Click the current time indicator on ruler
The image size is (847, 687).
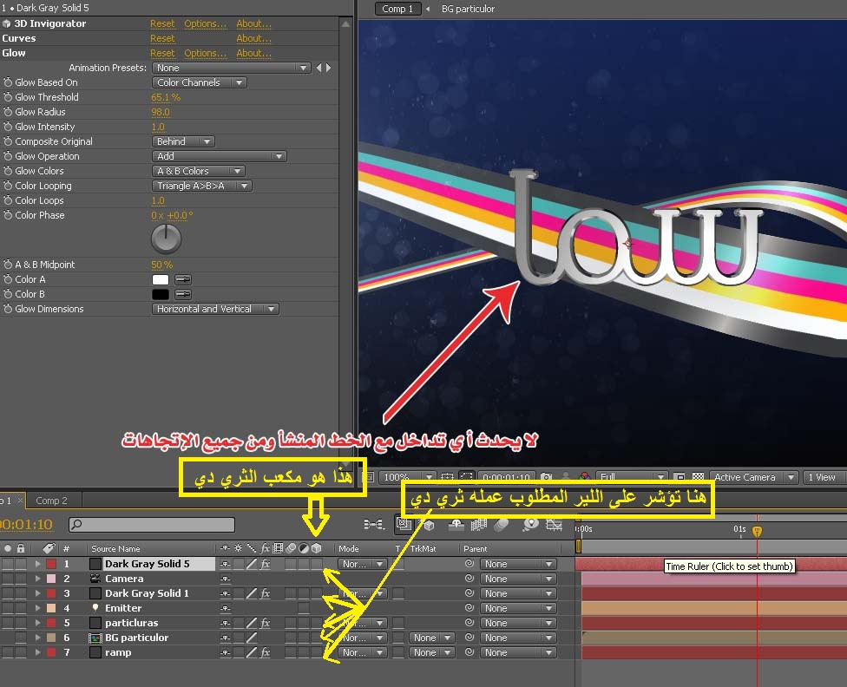click(757, 532)
